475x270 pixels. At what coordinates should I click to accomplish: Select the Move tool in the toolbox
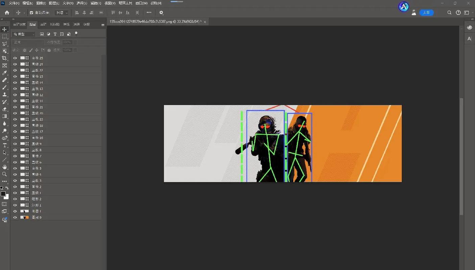[x=4, y=29]
